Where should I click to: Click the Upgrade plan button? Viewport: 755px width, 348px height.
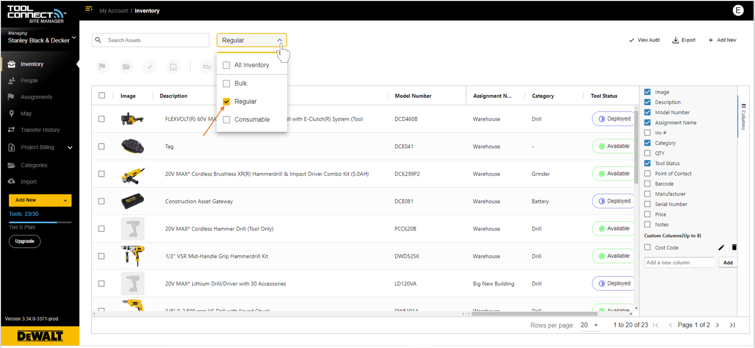24,241
